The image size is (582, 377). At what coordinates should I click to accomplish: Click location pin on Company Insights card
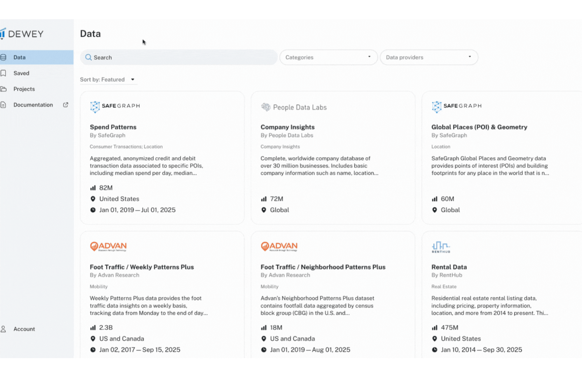point(264,210)
